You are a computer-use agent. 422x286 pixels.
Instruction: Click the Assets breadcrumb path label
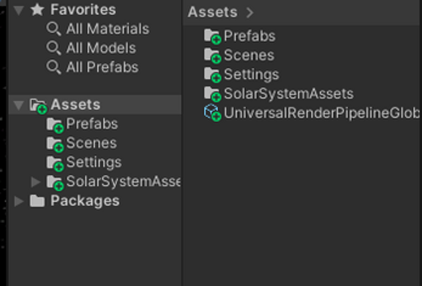(212, 12)
